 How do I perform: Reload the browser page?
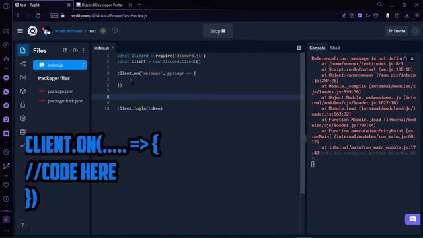[38, 16]
